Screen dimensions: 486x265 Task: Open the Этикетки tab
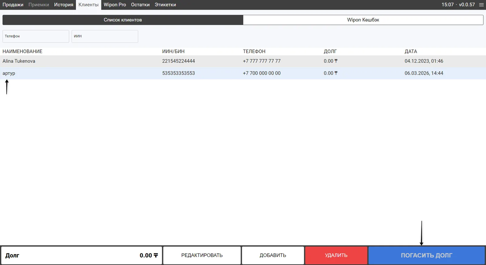point(165,5)
